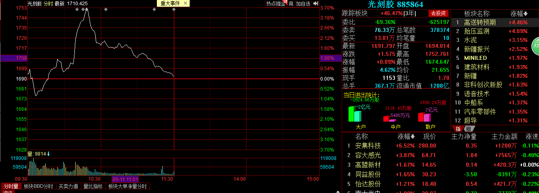Click the 散户 bar chart icon
Screen dimensions: 539x193
tap(425, 117)
